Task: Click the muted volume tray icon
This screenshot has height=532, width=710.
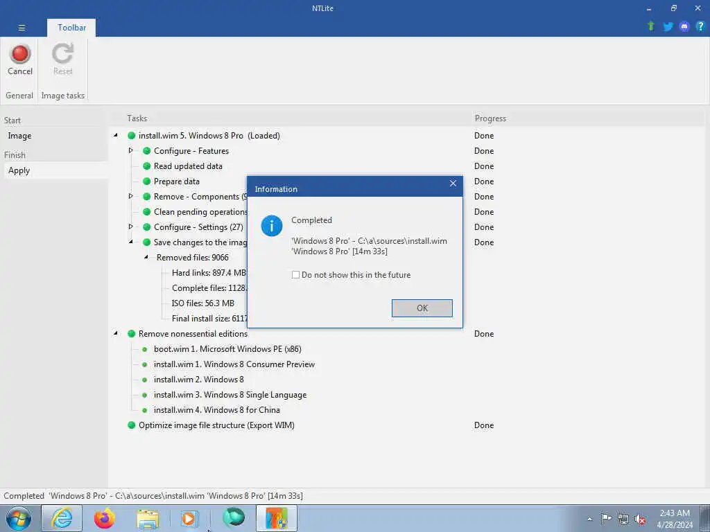Action: point(640,520)
